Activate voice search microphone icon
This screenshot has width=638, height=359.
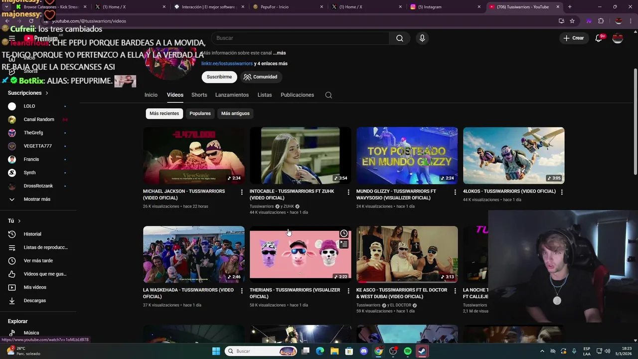(422, 38)
